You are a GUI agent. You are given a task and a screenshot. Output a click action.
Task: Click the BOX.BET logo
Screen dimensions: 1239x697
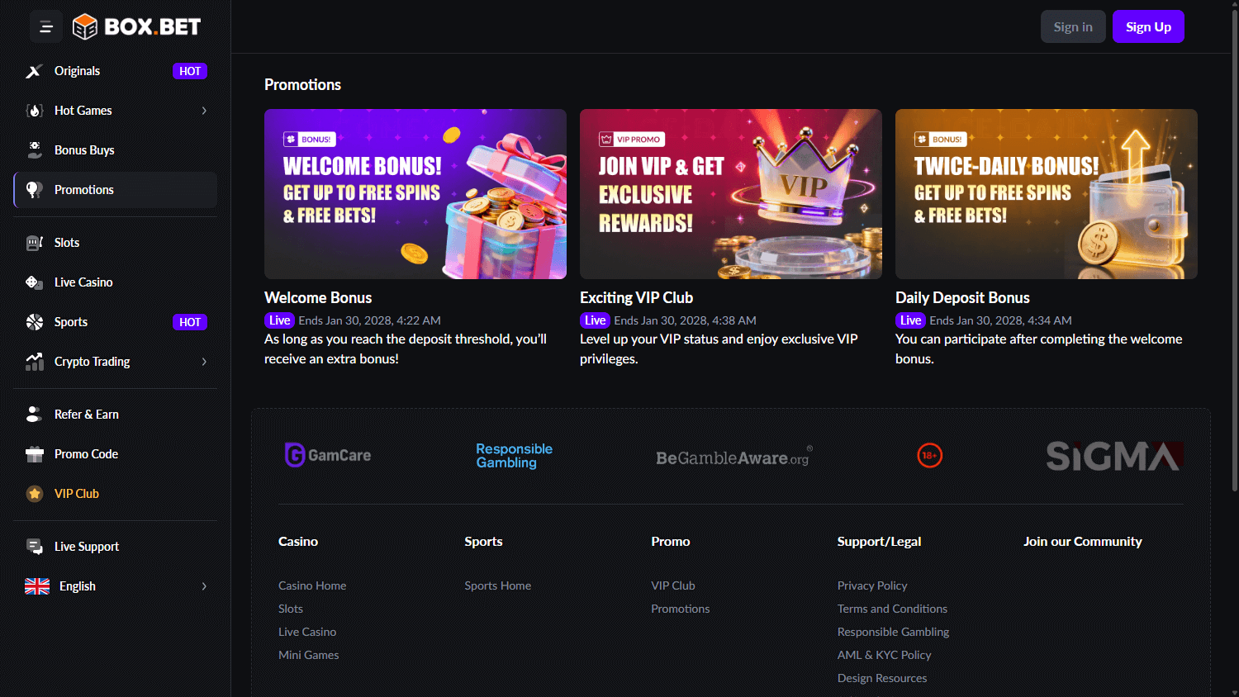pos(135,26)
